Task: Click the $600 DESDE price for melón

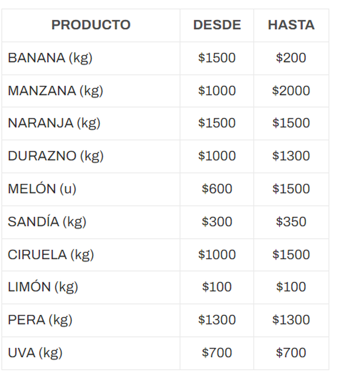Action: click(217, 189)
